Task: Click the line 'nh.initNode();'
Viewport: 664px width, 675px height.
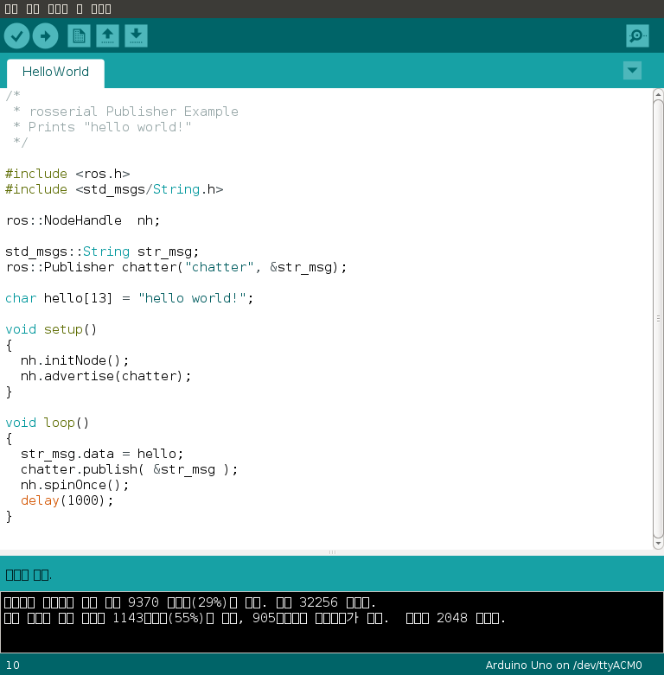Action: 74,360
